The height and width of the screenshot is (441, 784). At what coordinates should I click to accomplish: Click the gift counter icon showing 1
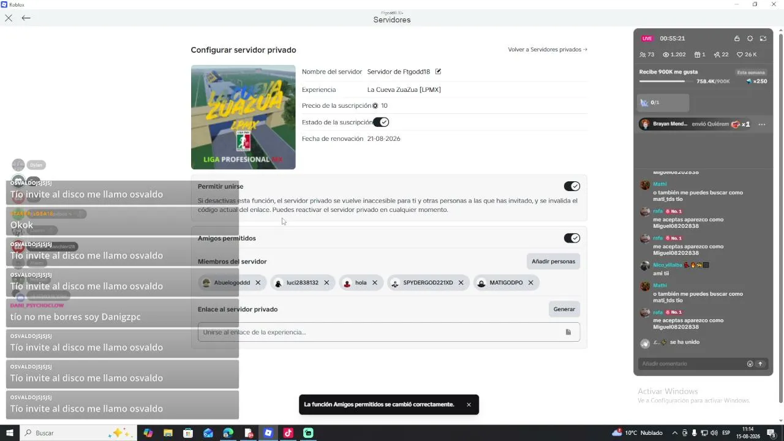pos(699,55)
